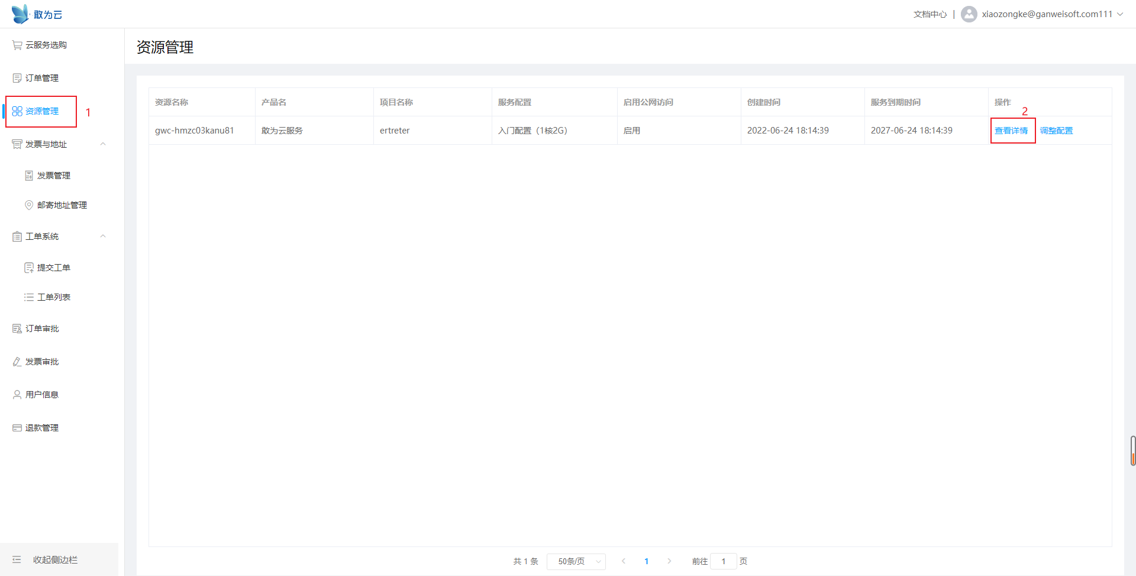1136x576 pixels.
Task: Click the 订单审批 icon
Action: (17, 328)
